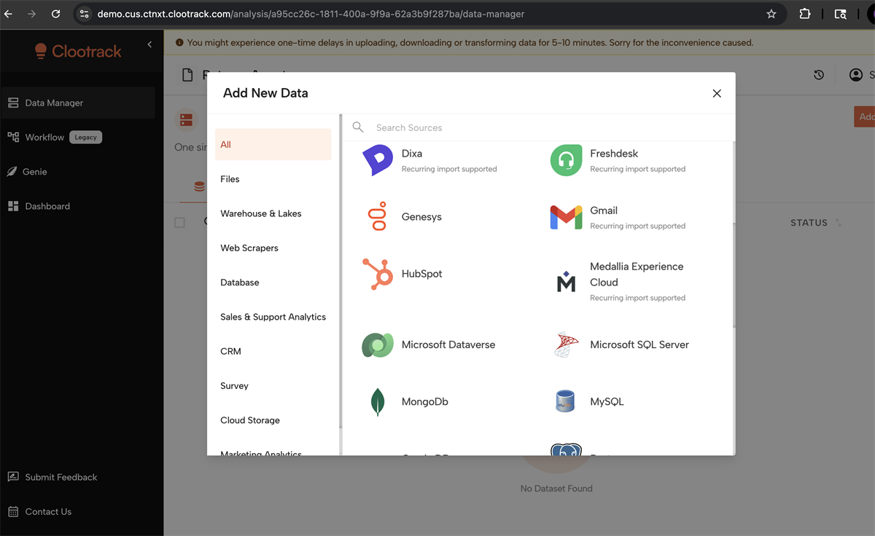The width and height of the screenshot is (875, 536).
Task: Click the Submit Feedback link
Action: (61, 477)
